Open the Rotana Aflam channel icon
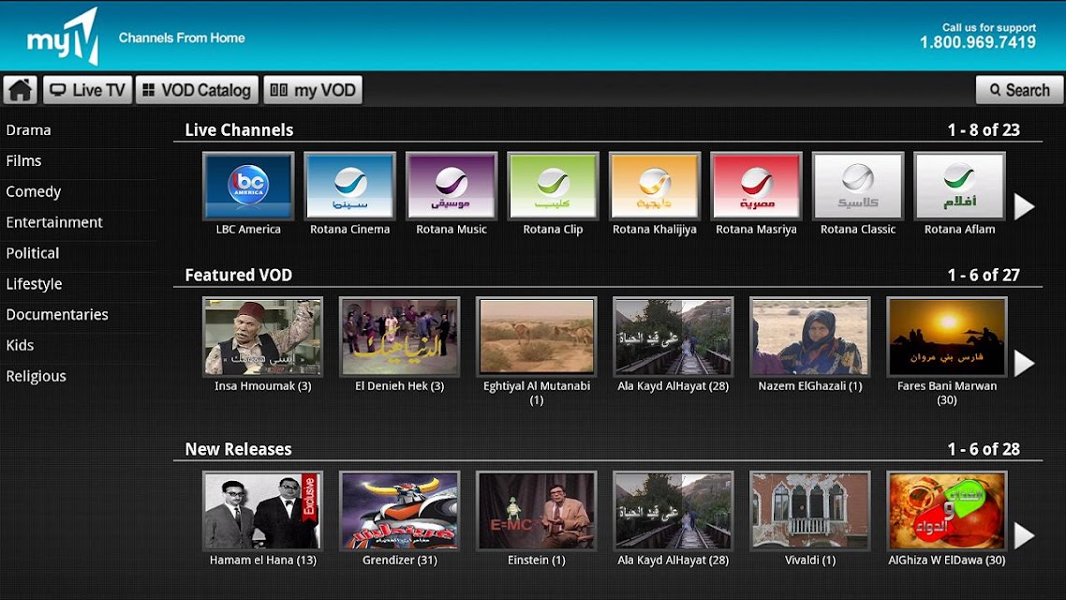Screen dimensions: 1066x600 959,186
